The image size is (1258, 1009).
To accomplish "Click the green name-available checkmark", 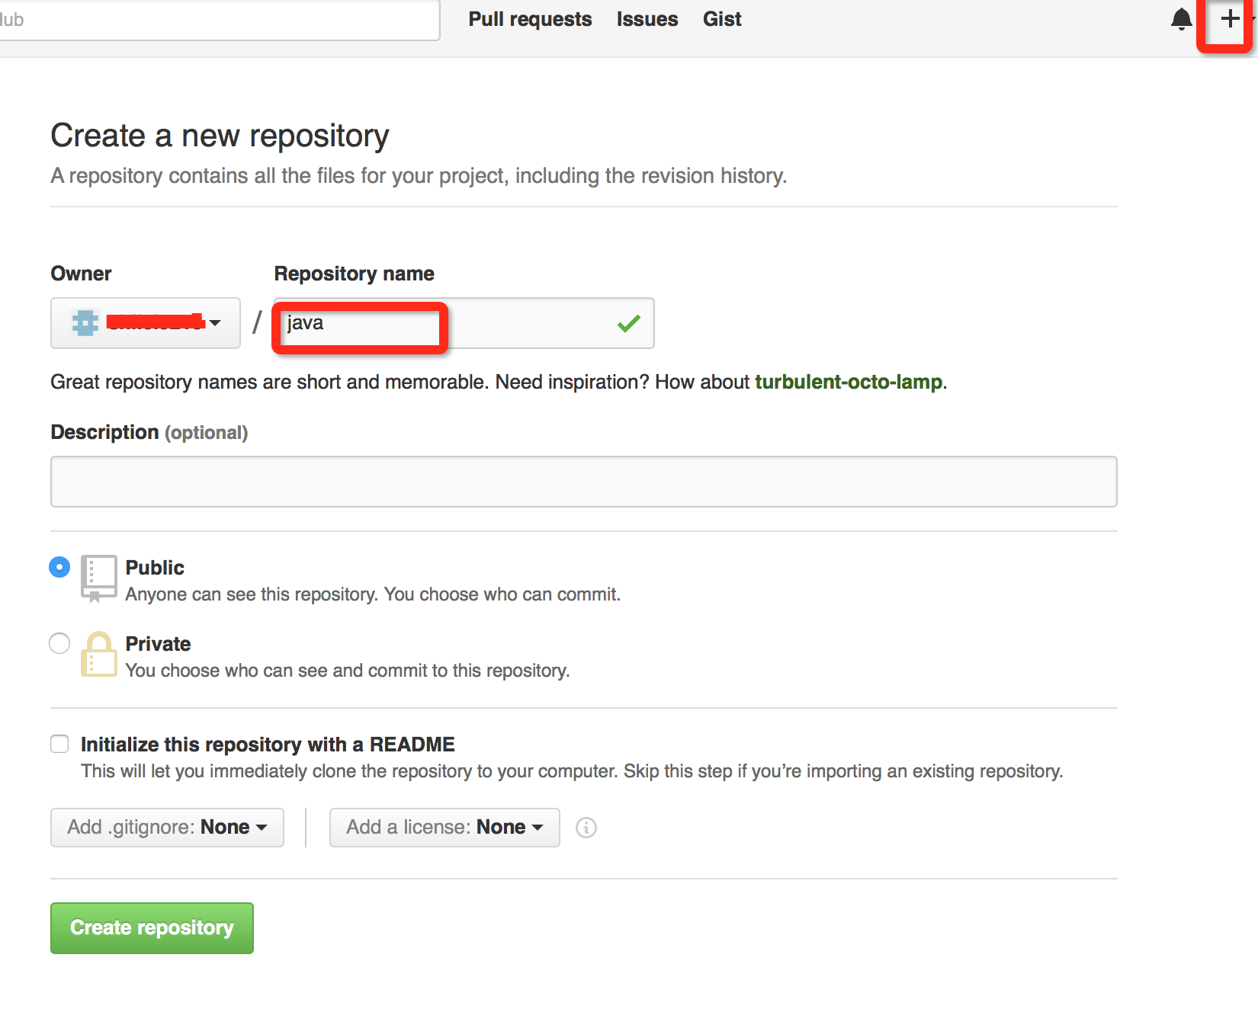I will 629,324.
